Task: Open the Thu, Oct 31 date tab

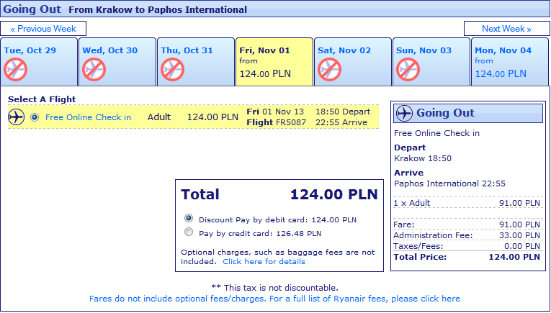Action: coord(196,62)
